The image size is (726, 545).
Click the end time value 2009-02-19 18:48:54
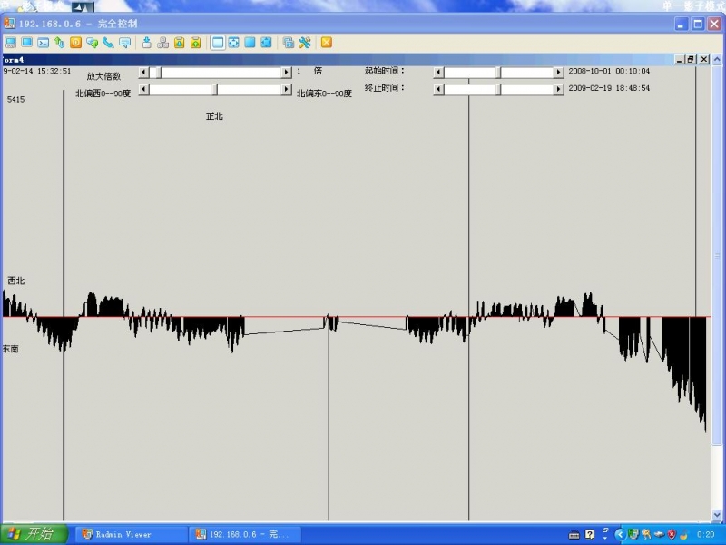click(x=609, y=88)
